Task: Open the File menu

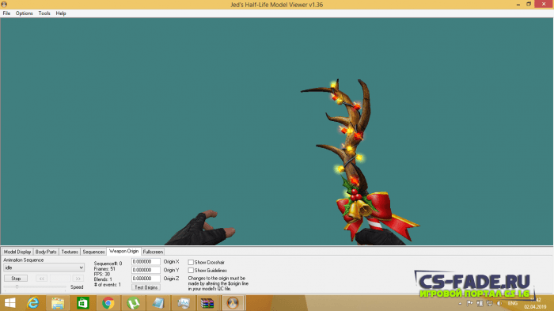Action: 6,13
